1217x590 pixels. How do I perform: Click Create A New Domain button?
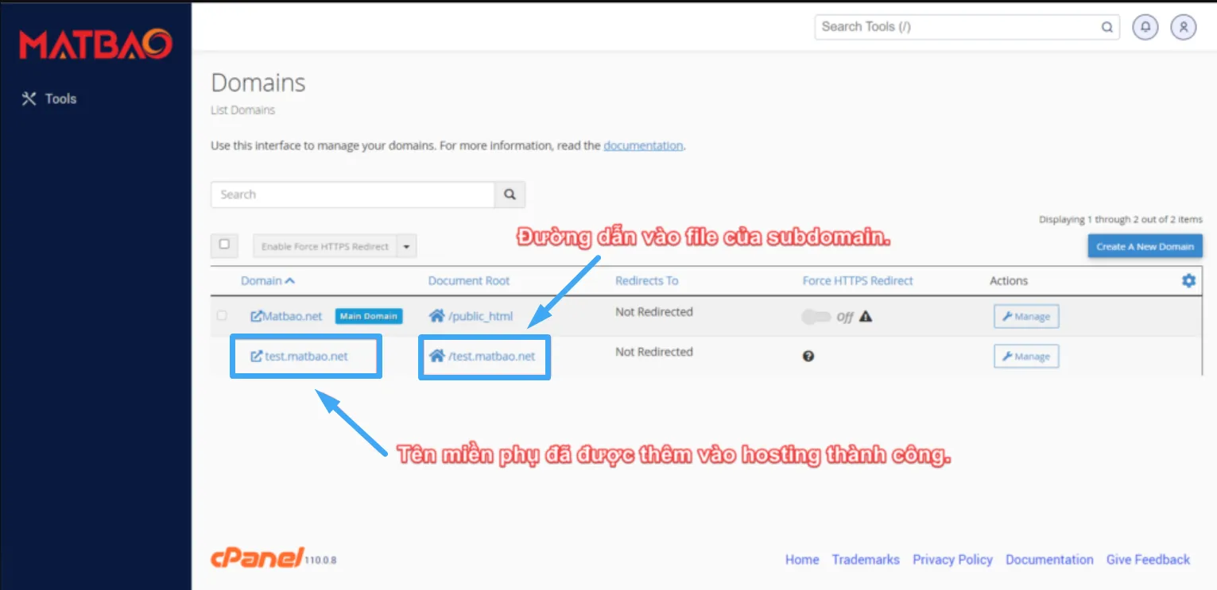tap(1145, 246)
